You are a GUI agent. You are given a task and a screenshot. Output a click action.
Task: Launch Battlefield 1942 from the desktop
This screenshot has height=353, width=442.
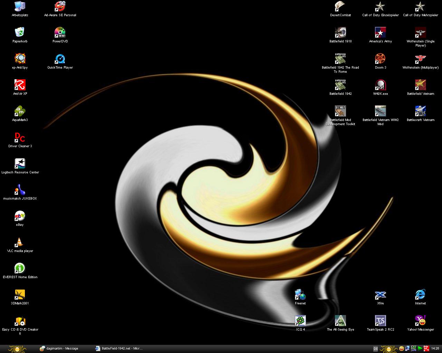point(340,85)
